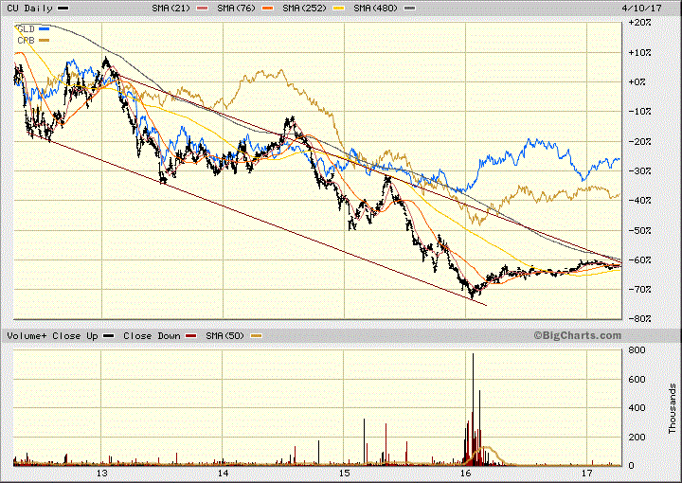The width and height of the screenshot is (682, 483).
Task: Click the orange SMA(76) color swatch
Action: point(267,9)
